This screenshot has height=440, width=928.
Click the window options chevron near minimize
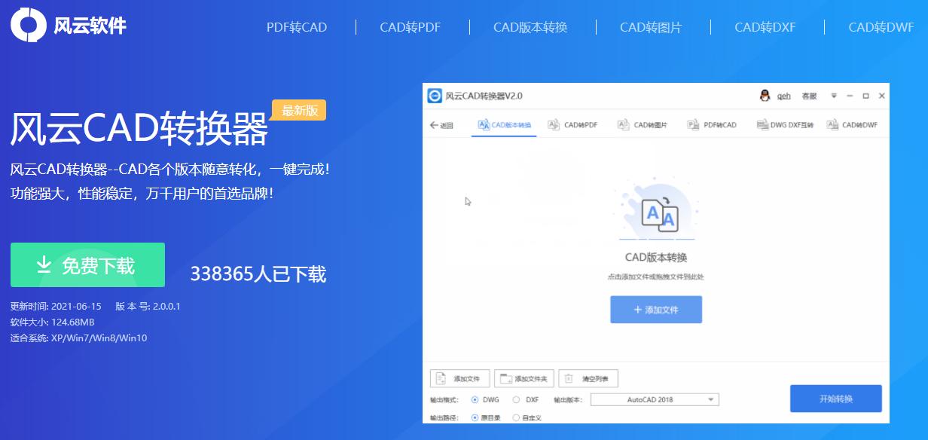[x=833, y=96]
